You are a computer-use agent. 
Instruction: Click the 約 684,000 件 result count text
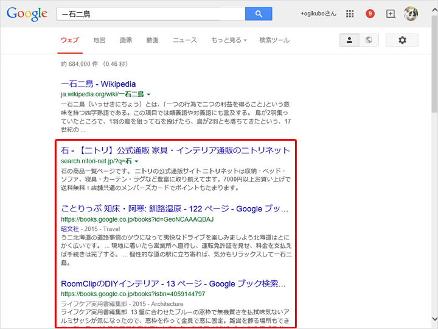(79, 64)
